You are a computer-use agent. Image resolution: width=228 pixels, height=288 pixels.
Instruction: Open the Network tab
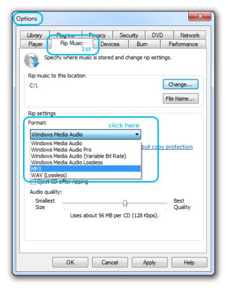click(x=190, y=35)
